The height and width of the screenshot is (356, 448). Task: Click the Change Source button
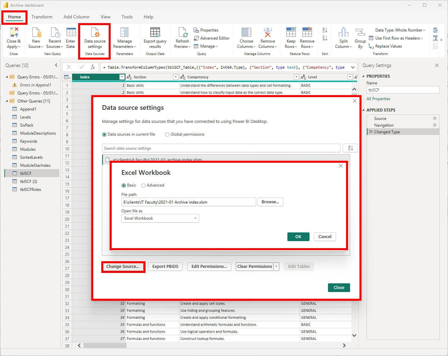[123, 267]
